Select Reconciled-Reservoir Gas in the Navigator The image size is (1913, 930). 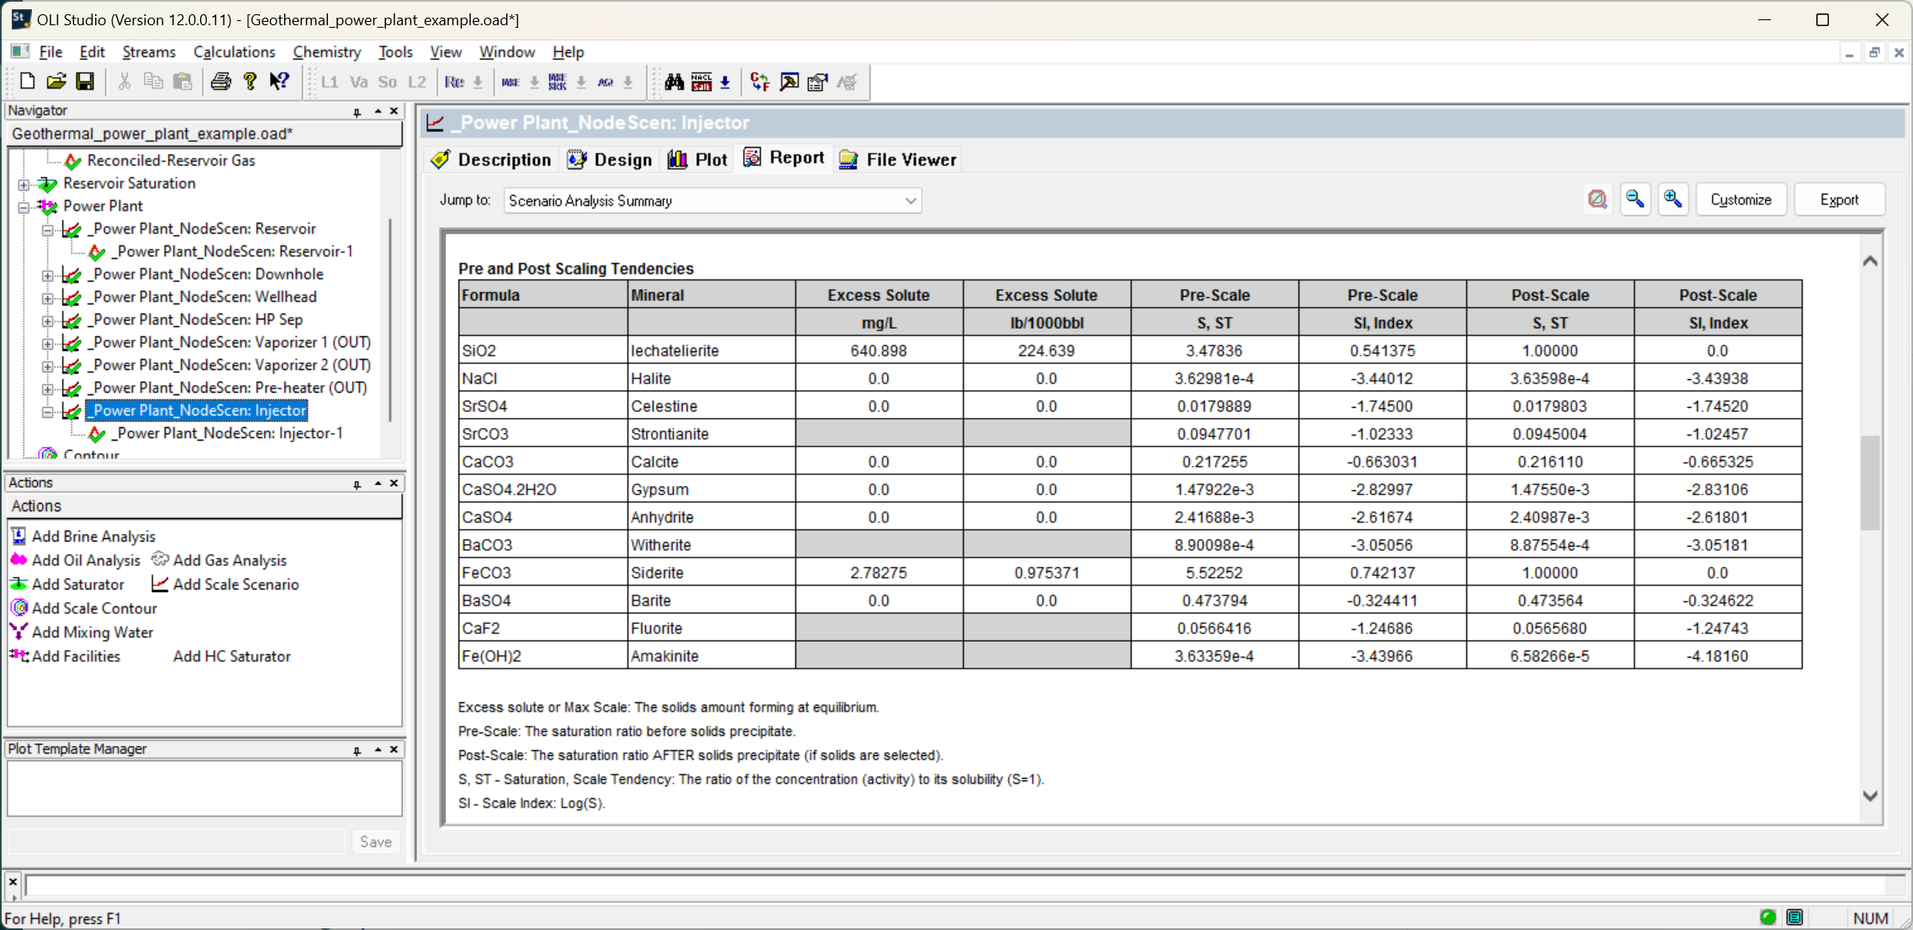tap(171, 161)
